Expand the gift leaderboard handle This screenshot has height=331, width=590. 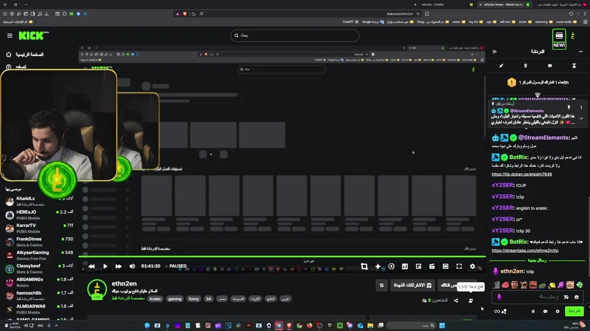537,95
